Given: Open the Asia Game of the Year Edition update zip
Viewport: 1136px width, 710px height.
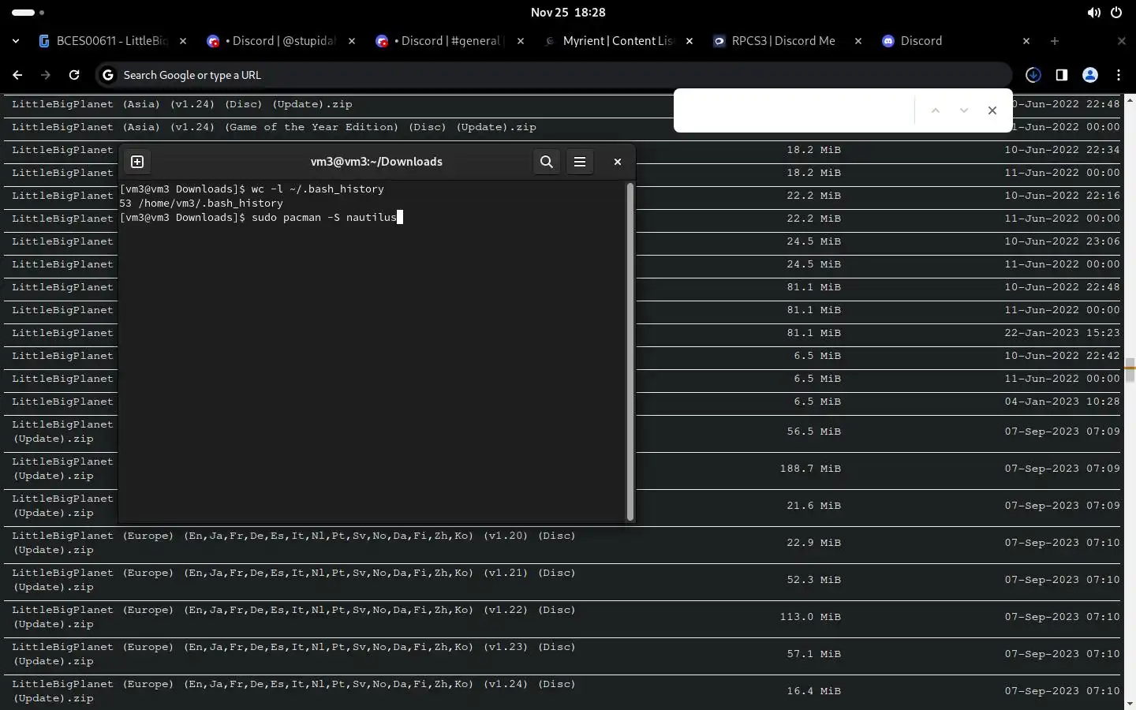Looking at the screenshot, I should pyautogui.click(x=274, y=127).
